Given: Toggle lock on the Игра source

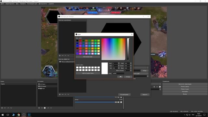Looking at the screenshot, I should click(41, 88).
